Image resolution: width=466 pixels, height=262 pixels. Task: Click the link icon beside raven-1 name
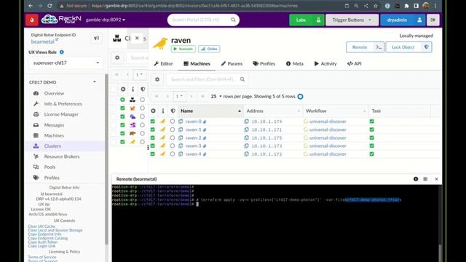(x=205, y=130)
